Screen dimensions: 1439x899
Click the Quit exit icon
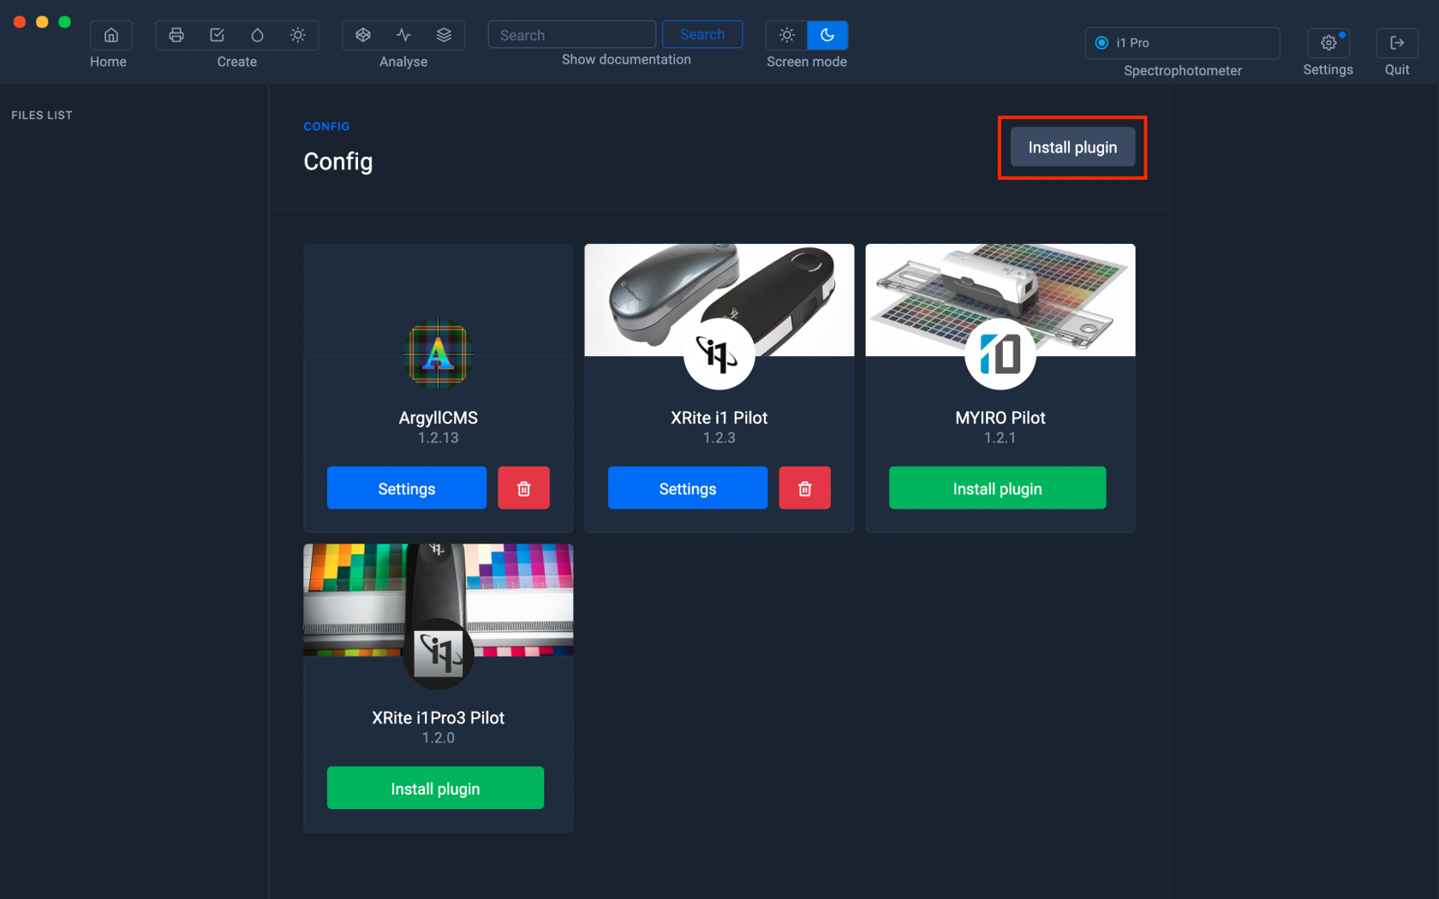point(1397,43)
